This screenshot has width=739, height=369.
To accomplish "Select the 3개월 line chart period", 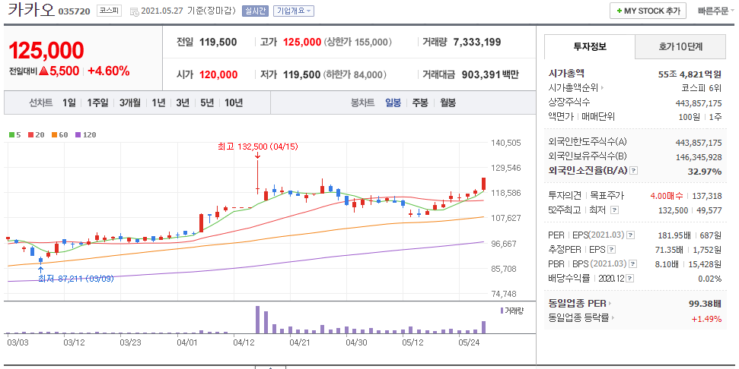I will click(129, 103).
